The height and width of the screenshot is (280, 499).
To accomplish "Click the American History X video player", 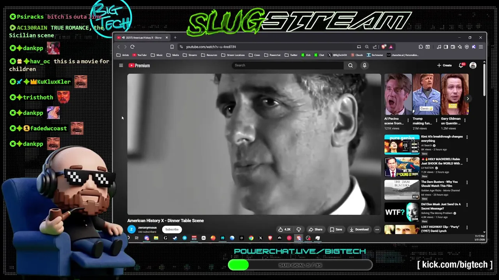I will 254,144.
